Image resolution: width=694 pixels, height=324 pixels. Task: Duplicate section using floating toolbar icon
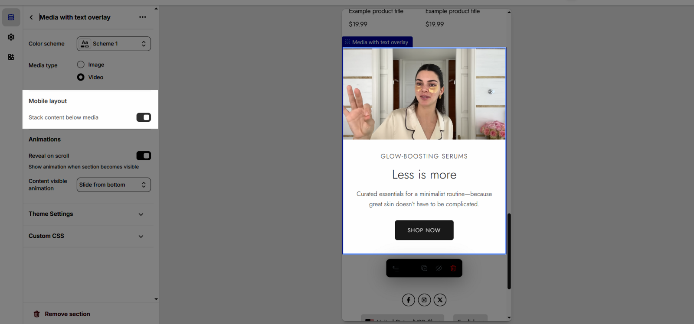pos(424,268)
